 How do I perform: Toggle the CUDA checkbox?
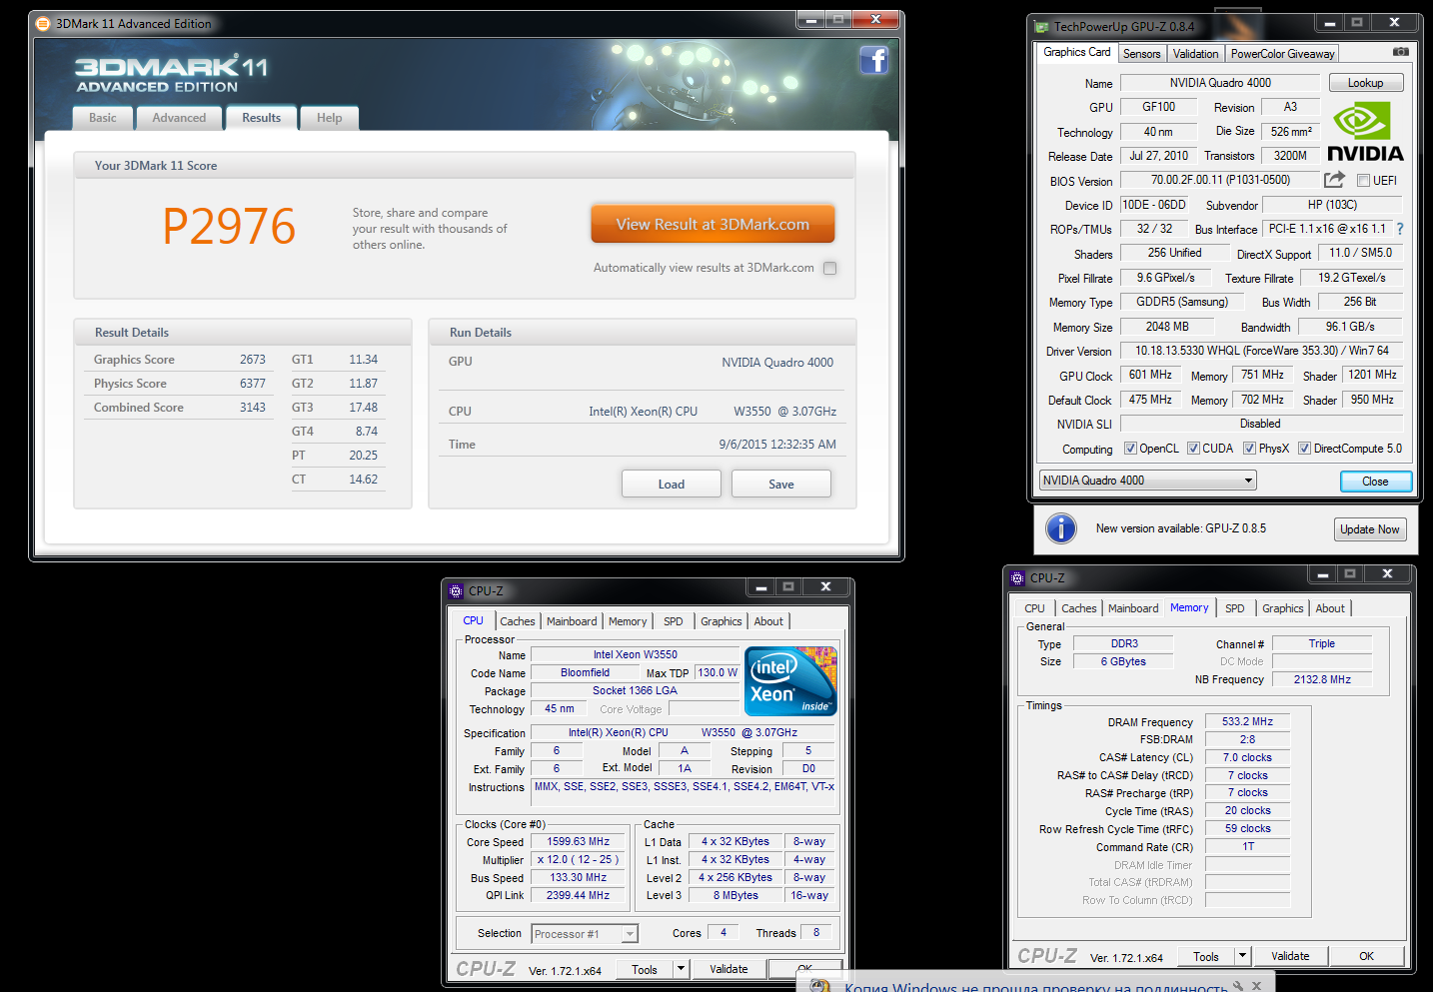[x=1193, y=449]
